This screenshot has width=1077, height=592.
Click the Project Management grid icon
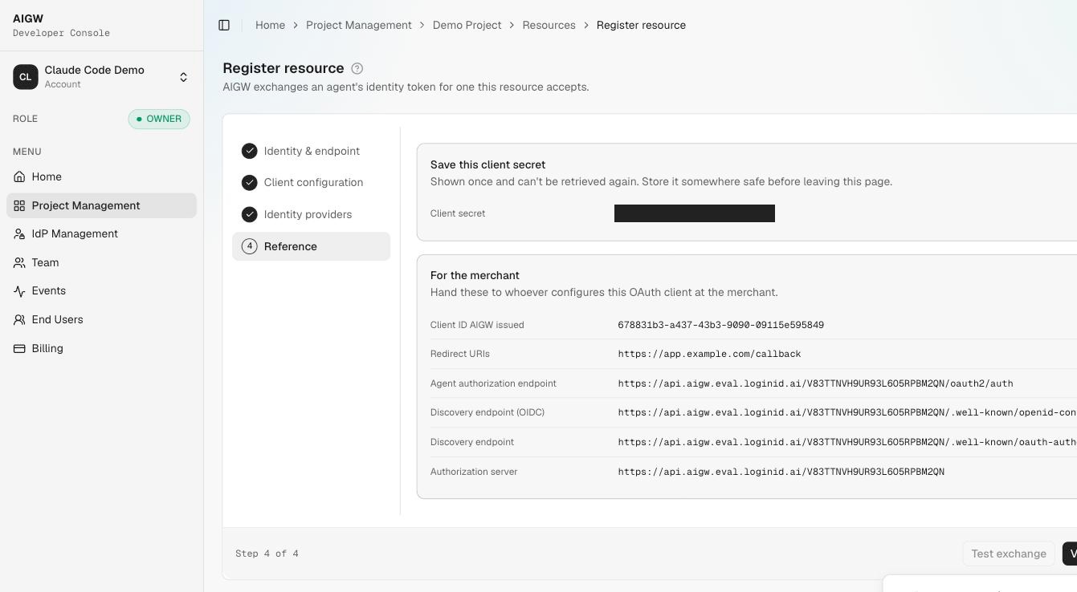(19, 205)
